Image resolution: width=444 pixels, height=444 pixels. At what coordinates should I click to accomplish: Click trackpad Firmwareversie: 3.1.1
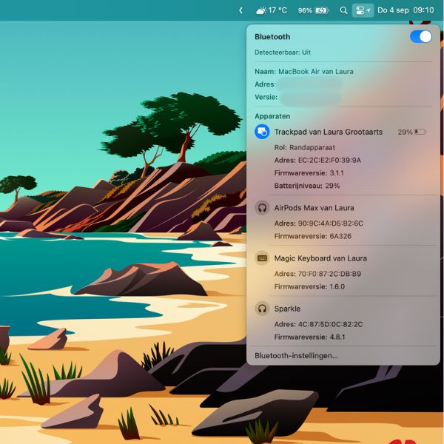pos(309,173)
